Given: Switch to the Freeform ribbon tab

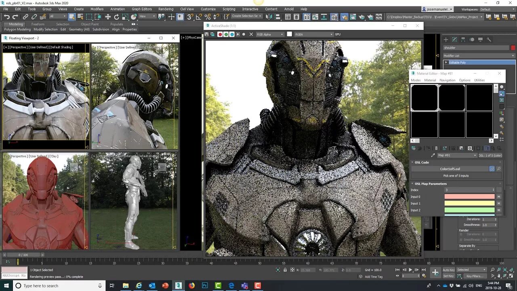Looking at the screenshot, I should (x=38, y=24).
